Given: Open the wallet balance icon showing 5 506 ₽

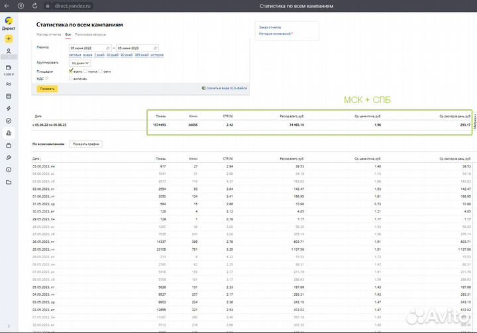Looking at the screenshot, I should 9,68.
